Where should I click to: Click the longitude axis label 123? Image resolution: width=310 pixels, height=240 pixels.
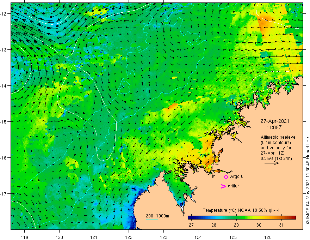(163, 237)
